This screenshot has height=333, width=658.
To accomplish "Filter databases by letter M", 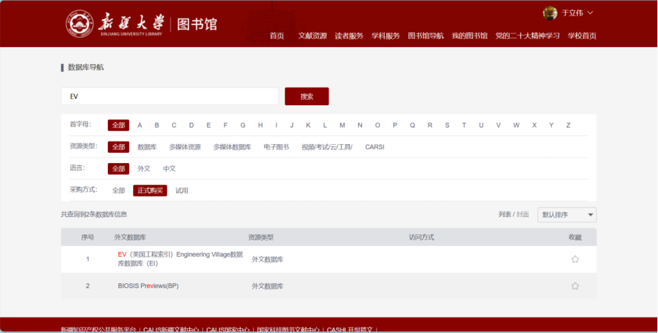I will click(x=342, y=125).
